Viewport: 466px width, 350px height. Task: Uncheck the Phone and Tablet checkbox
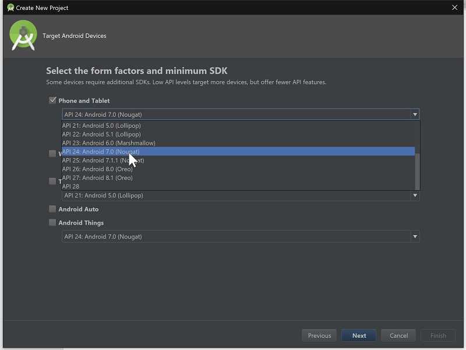[52, 100]
